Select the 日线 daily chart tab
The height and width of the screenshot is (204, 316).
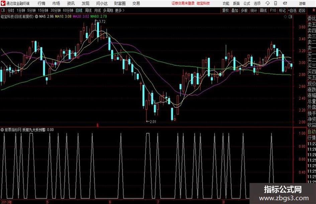(79, 10)
